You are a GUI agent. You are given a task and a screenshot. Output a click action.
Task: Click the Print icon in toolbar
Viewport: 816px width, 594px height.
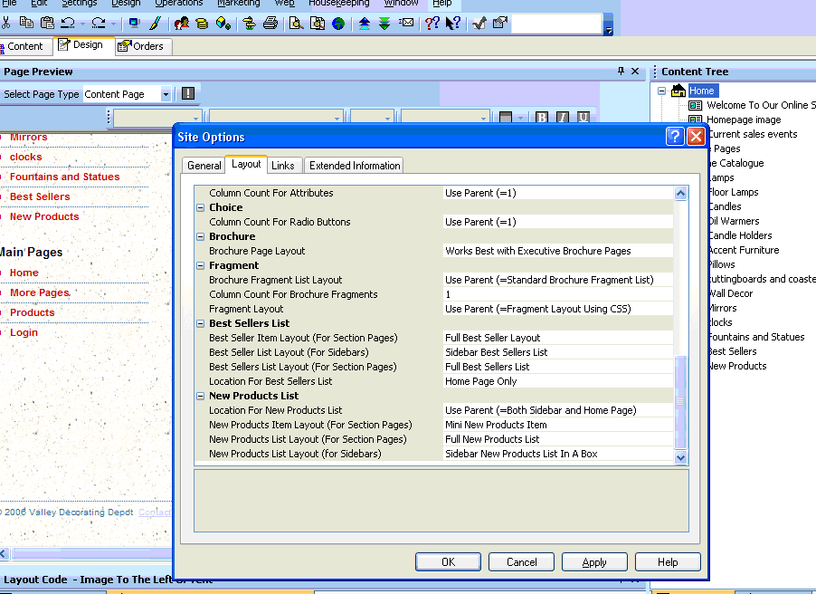(x=270, y=24)
